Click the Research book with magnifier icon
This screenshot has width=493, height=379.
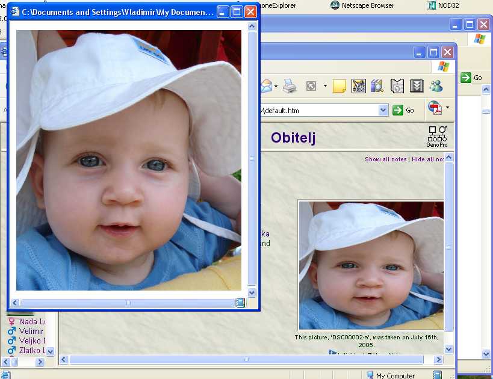click(x=377, y=86)
